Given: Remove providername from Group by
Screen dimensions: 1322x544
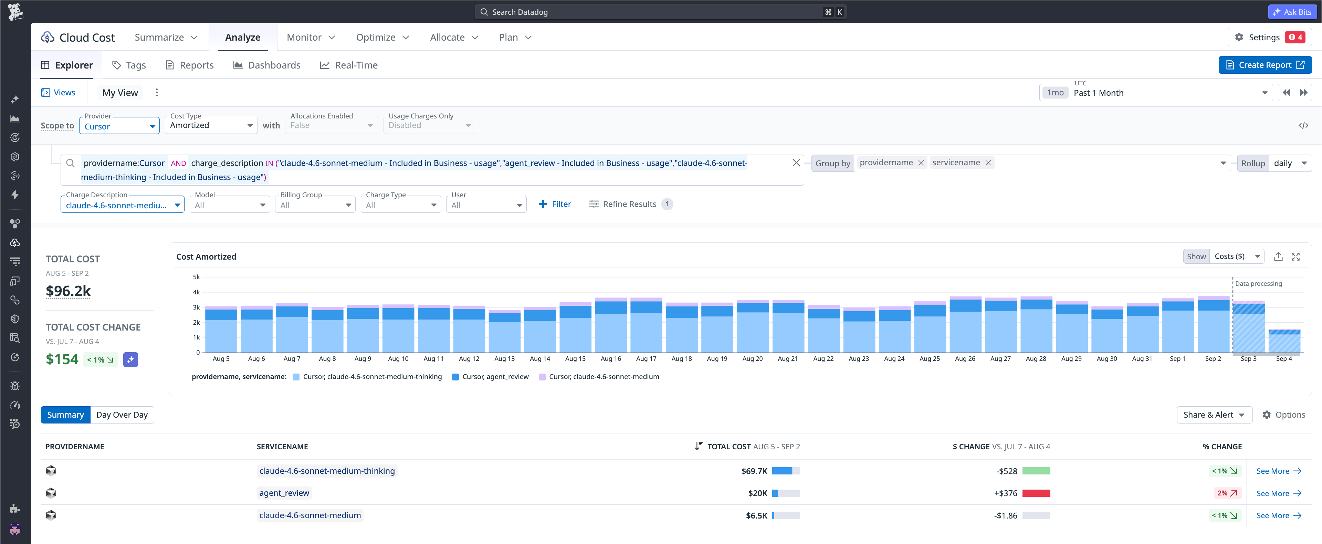Looking at the screenshot, I should (x=921, y=163).
